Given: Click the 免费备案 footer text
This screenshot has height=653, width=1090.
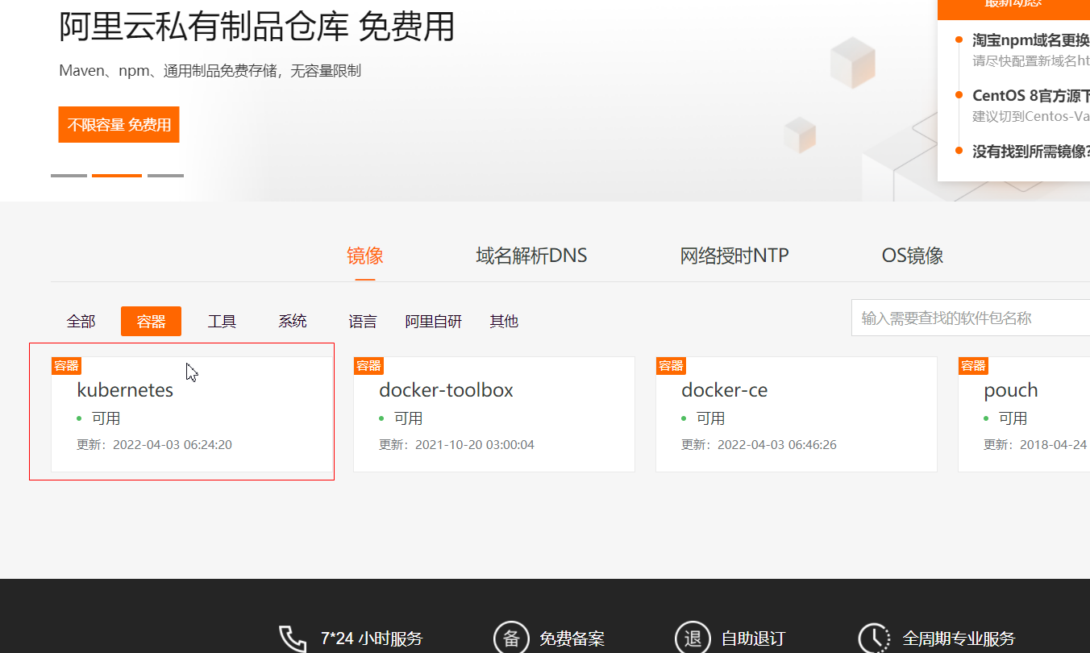Looking at the screenshot, I should (572, 639).
